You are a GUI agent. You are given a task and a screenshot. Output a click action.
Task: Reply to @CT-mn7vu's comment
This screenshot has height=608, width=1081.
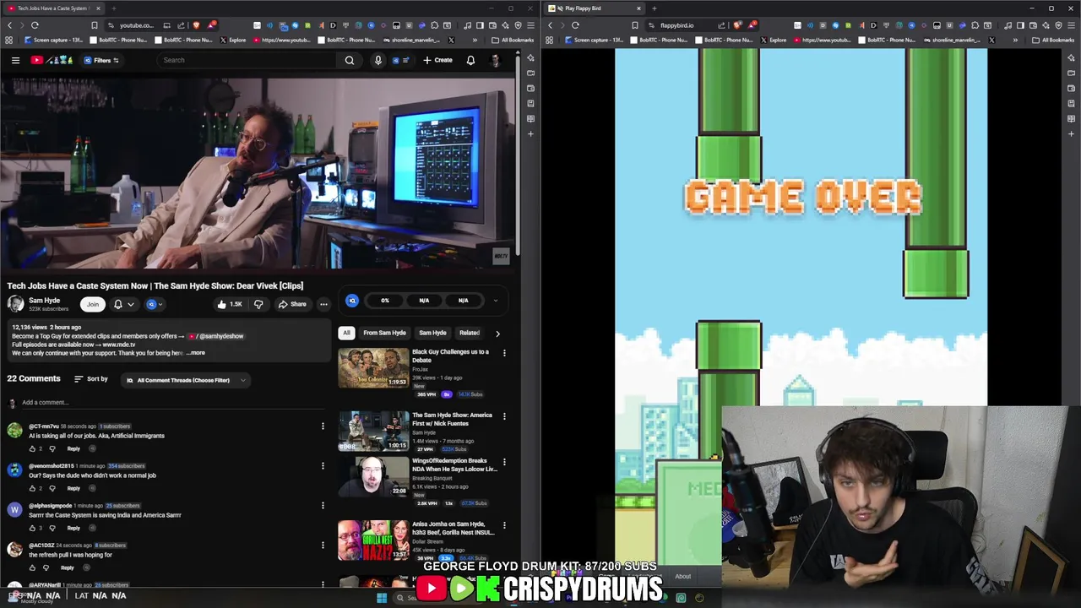pyautogui.click(x=73, y=448)
